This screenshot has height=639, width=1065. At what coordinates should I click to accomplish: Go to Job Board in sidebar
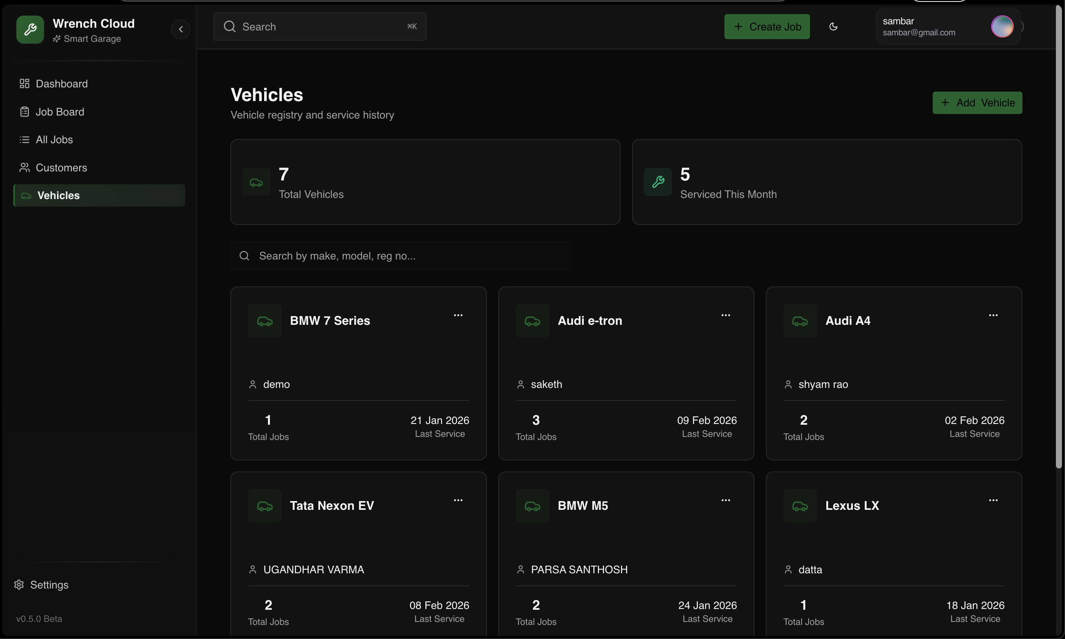(x=99, y=112)
